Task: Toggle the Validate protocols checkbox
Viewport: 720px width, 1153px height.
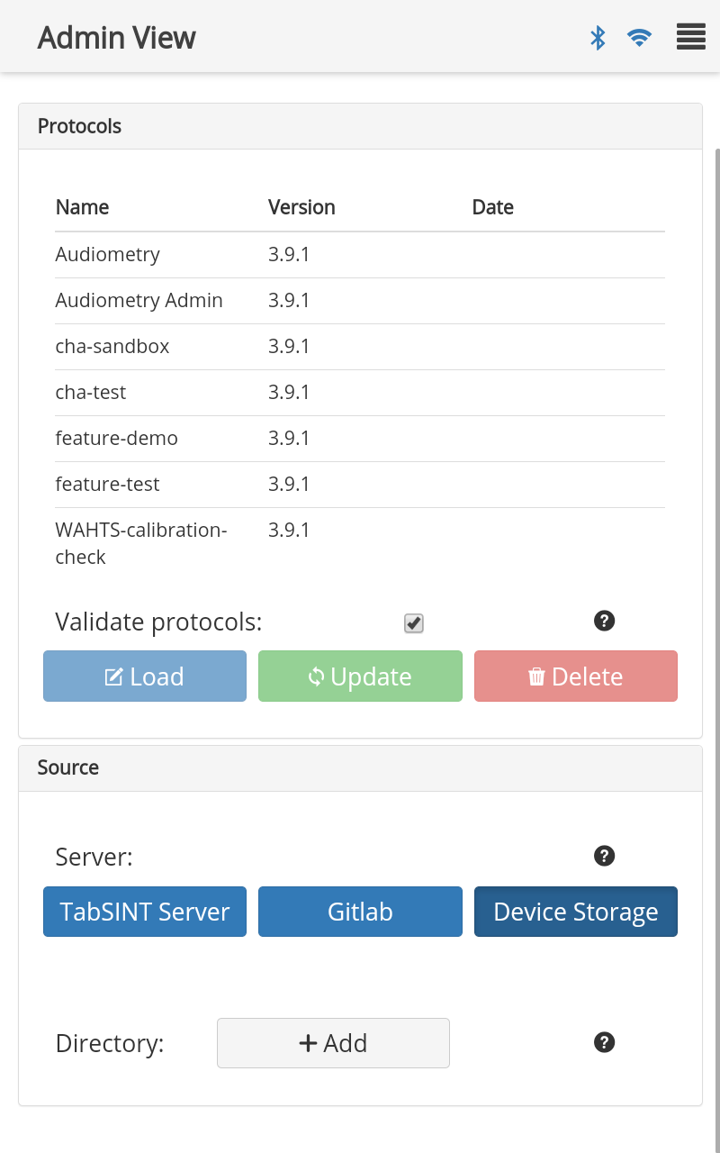Action: point(414,623)
